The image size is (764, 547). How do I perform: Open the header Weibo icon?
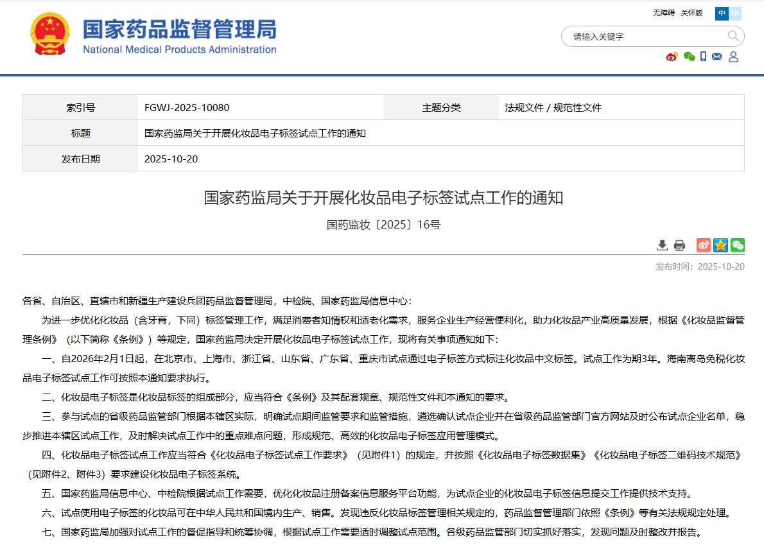672,56
